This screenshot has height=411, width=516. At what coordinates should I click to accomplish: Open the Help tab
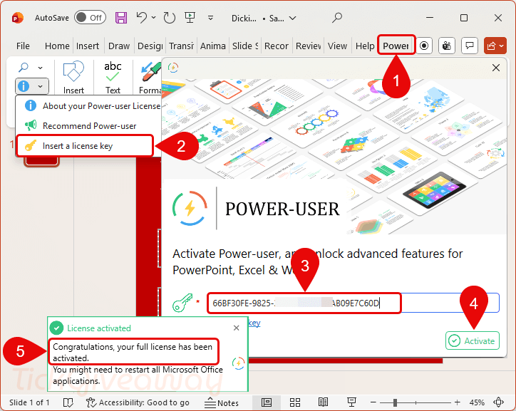click(365, 46)
